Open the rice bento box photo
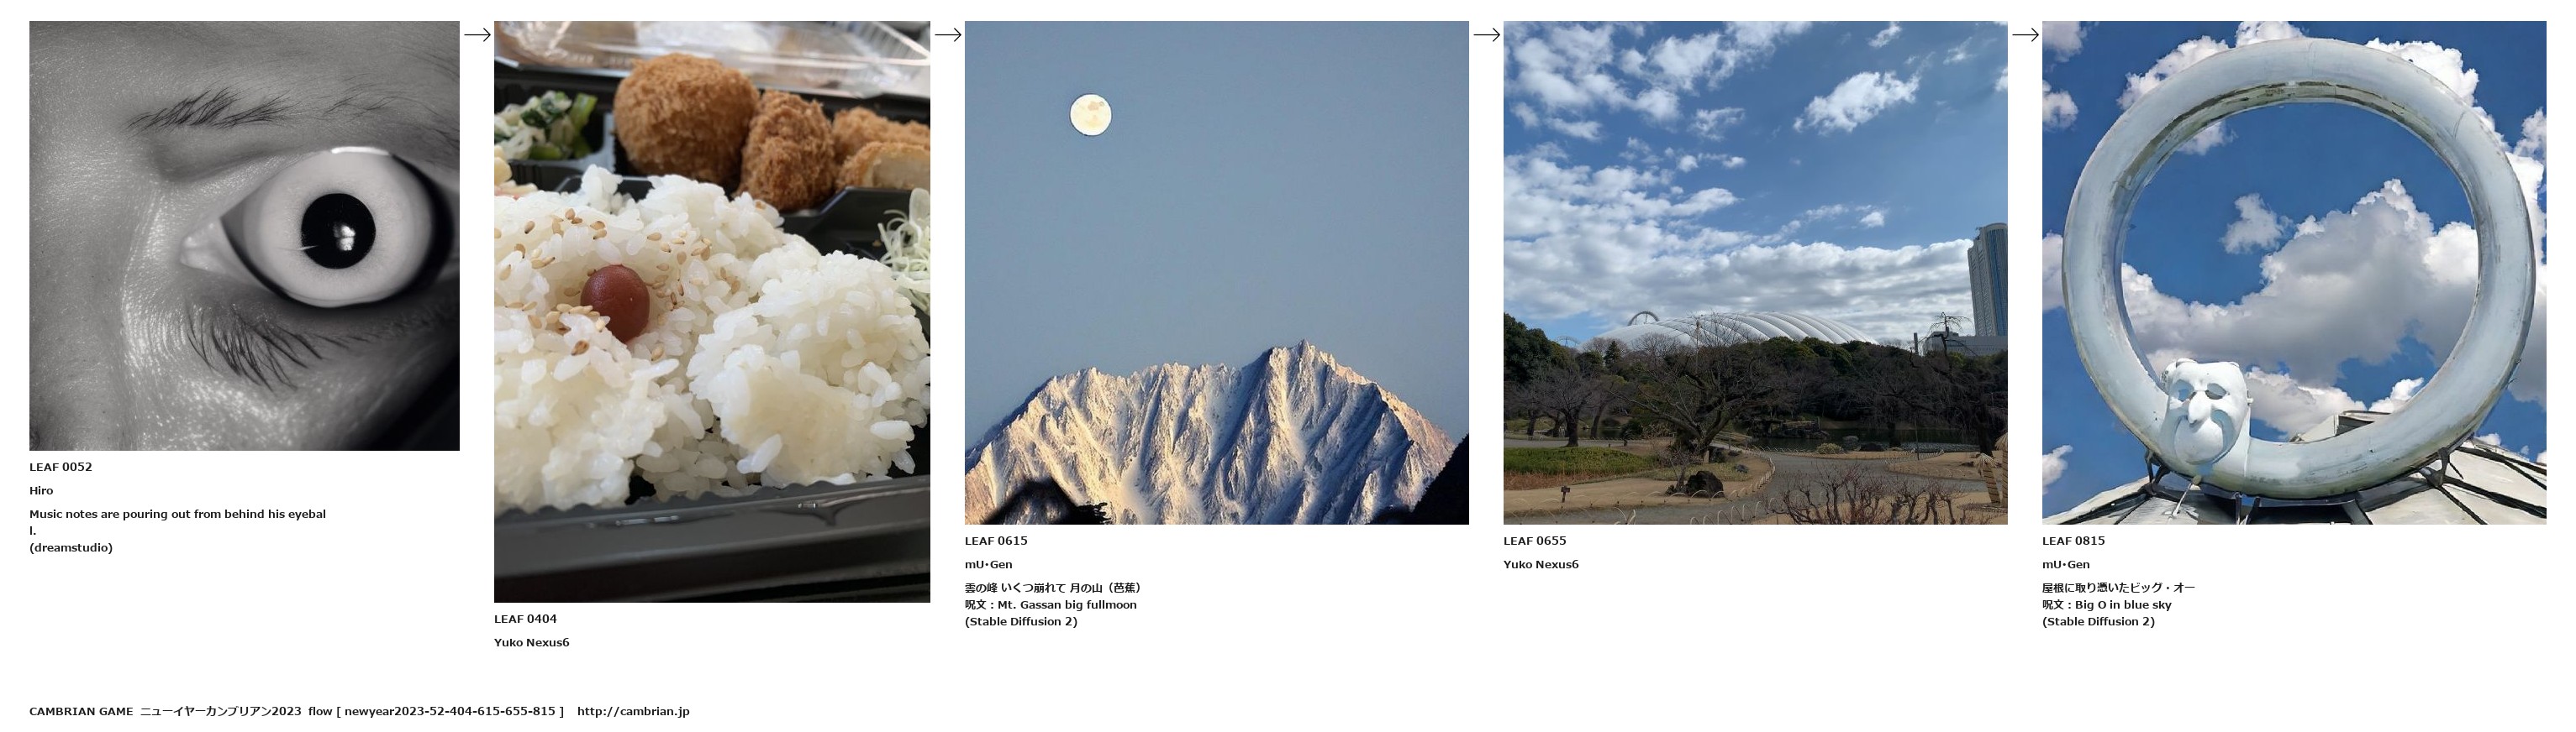The image size is (2576, 732). 712,311
